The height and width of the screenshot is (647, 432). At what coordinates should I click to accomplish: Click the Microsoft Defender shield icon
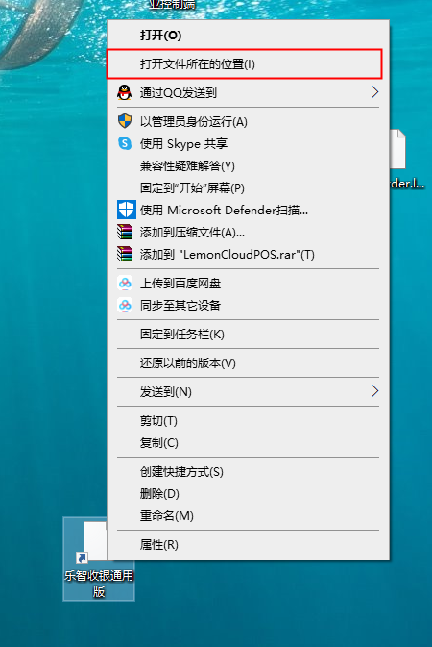click(126, 210)
